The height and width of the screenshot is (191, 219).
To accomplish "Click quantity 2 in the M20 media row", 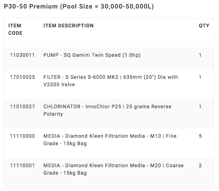I will click(x=200, y=165).
